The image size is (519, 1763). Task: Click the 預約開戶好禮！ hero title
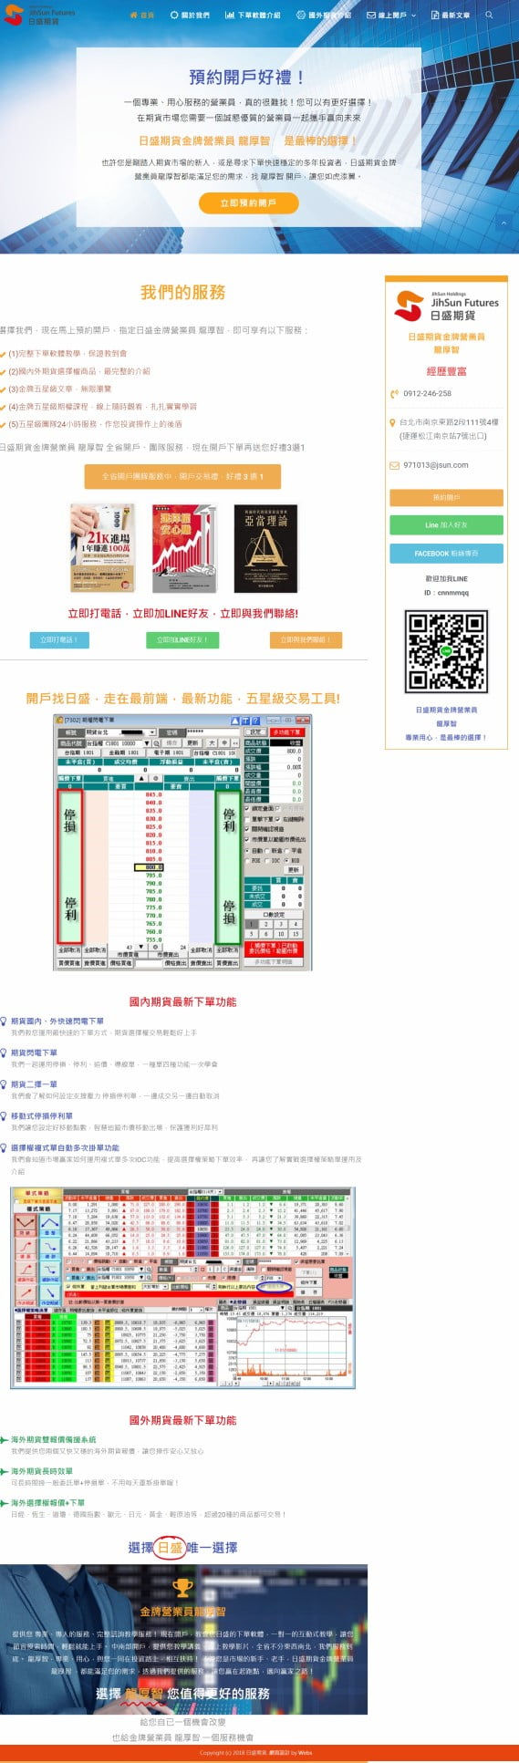(x=247, y=78)
